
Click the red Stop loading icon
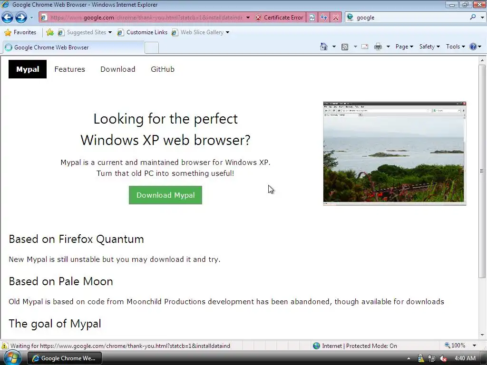pyautogui.click(x=336, y=18)
